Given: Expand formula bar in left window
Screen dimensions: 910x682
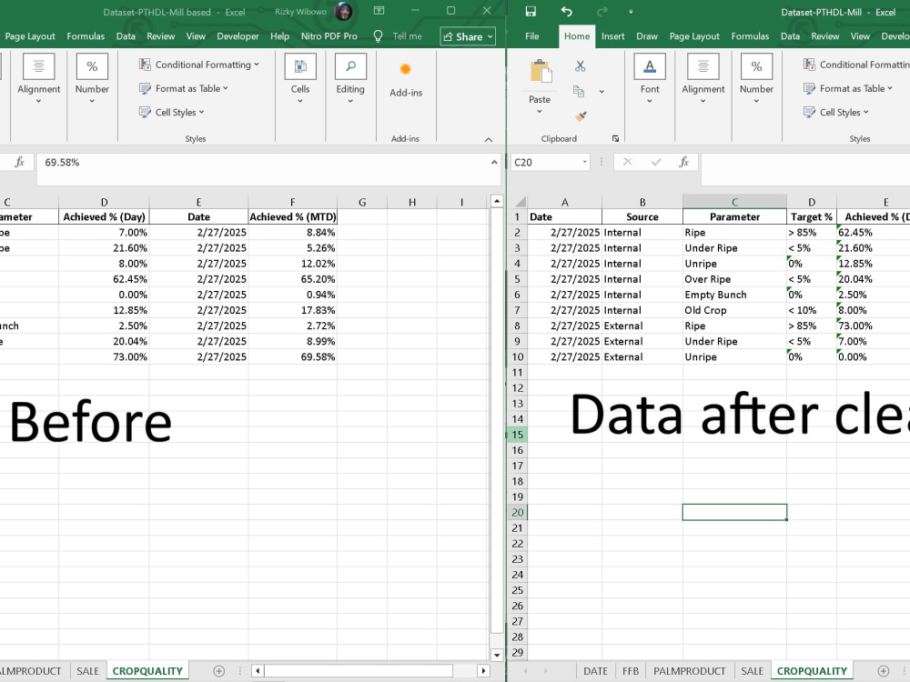Looking at the screenshot, I should point(494,163).
